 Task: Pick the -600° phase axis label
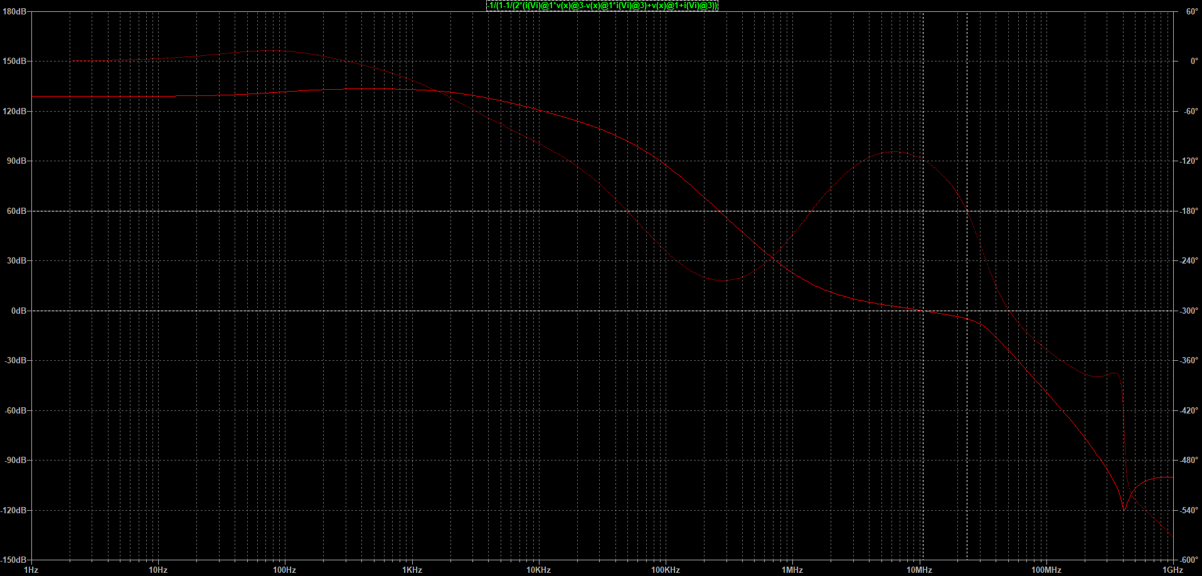(1190, 560)
